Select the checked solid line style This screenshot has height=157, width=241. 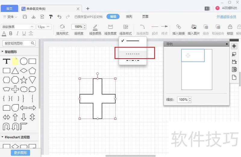click(133, 41)
